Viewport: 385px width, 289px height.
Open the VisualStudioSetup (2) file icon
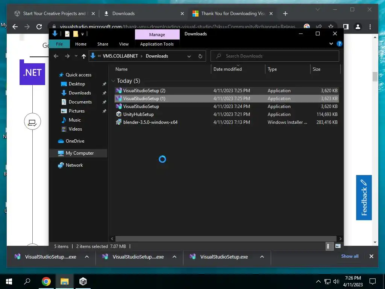[x=119, y=90]
